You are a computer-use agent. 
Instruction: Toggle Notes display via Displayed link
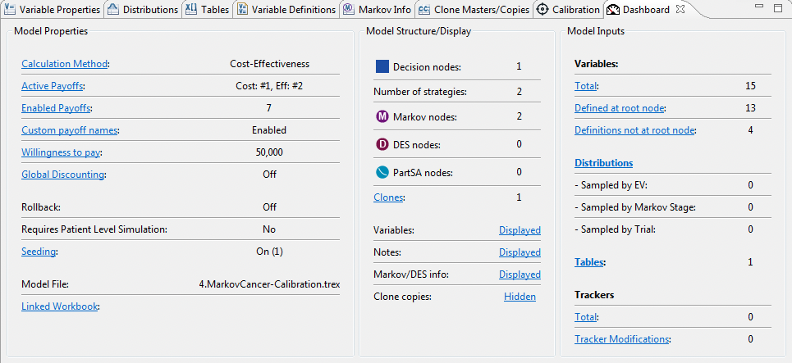(519, 252)
